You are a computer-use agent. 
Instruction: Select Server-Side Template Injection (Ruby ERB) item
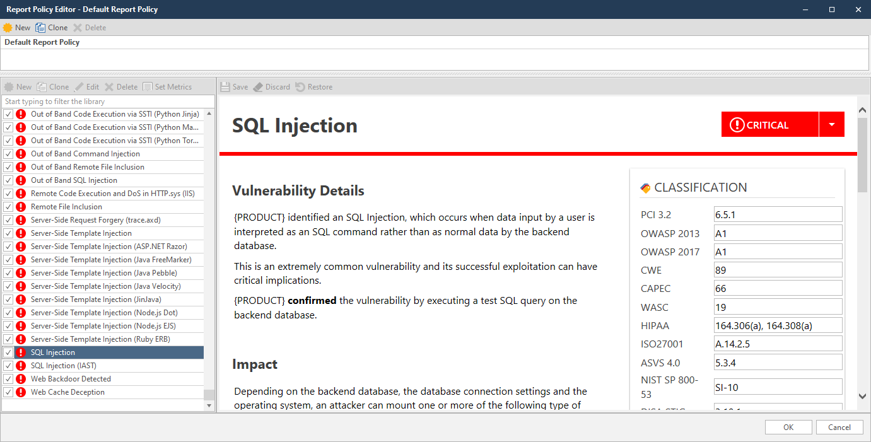100,339
